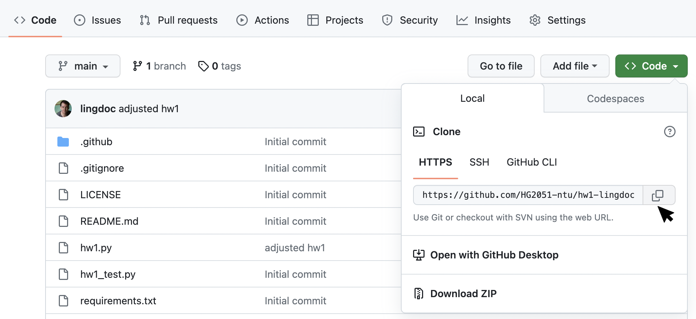Click the tags icon showing 0 tags

[203, 66]
